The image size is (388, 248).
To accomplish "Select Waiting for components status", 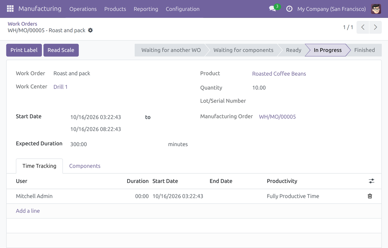I will (x=243, y=50).
